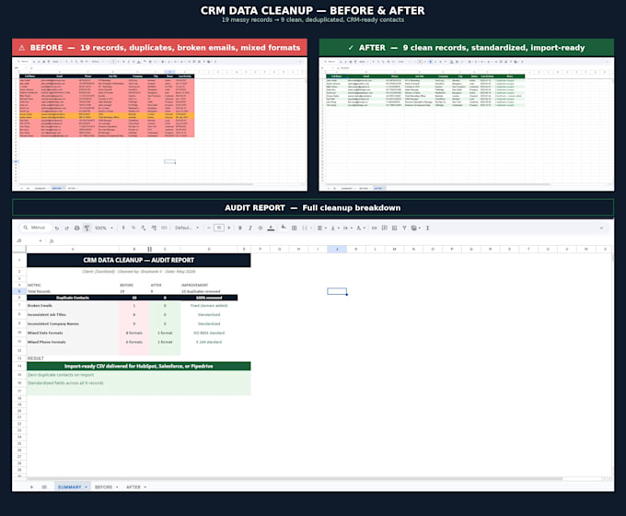
Task: Undo the last action in the audit report sheet
Action: point(57,228)
